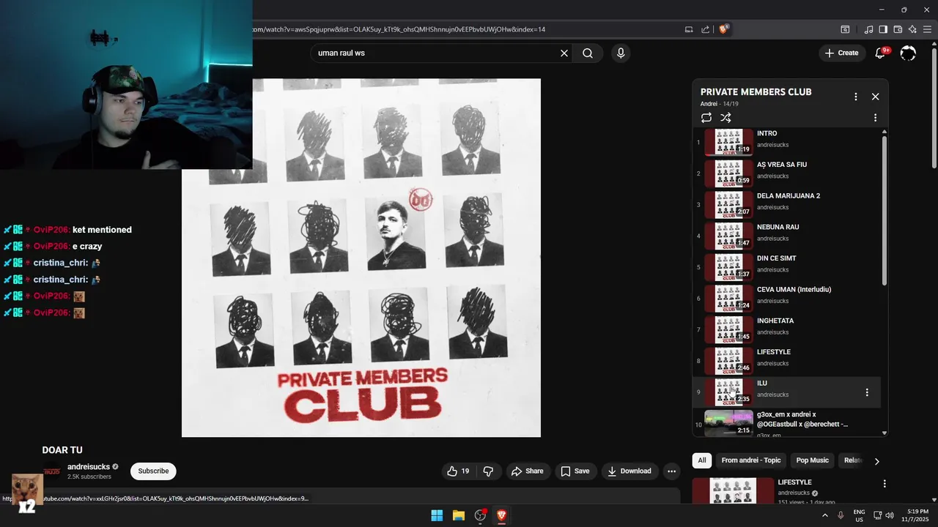Toggle loop playlist
The width and height of the screenshot is (938, 527).
tap(706, 118)
